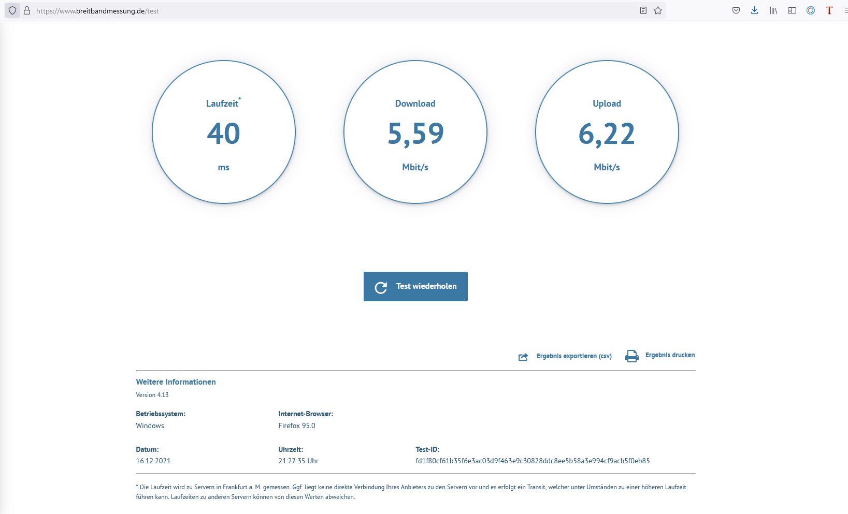Bookmark this page with the star icon
This screenshot has width=848, height=514.
[x=658, y=10]
